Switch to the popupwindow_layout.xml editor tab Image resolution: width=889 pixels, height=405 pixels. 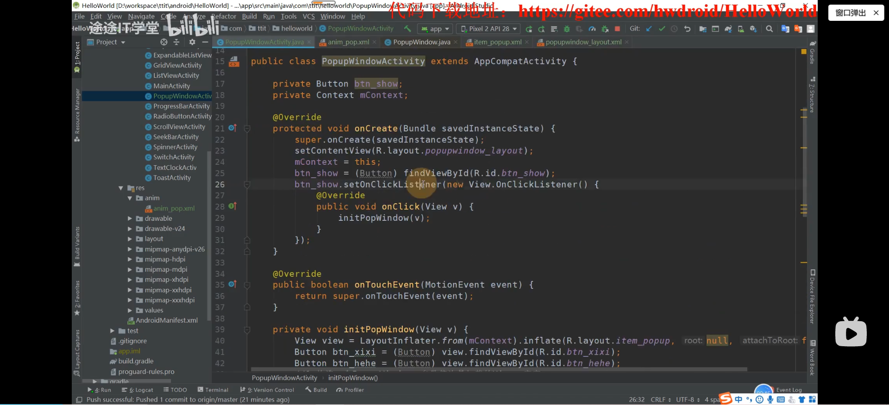pyautogui.click(x=582, y=42)
